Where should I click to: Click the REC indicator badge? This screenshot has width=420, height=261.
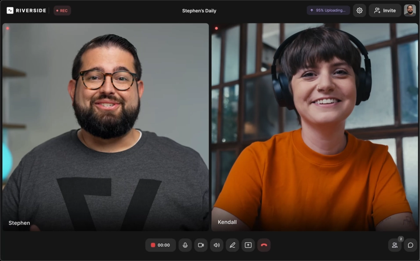tap(62, 10)
